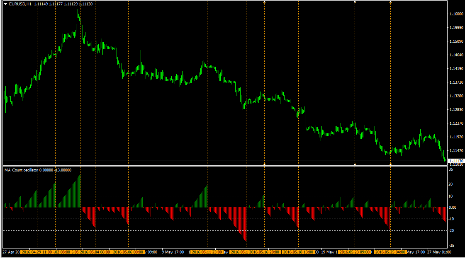Select the 2016.05.11 23:00 vertical line label
Screen dimensions: 465x258
tap(207, 252)
